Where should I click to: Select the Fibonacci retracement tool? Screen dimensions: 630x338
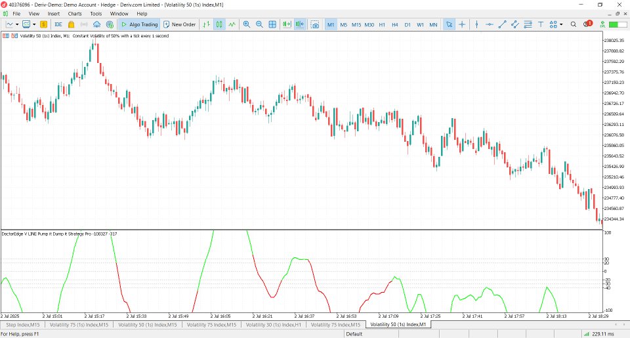click(x=528, y=24)
